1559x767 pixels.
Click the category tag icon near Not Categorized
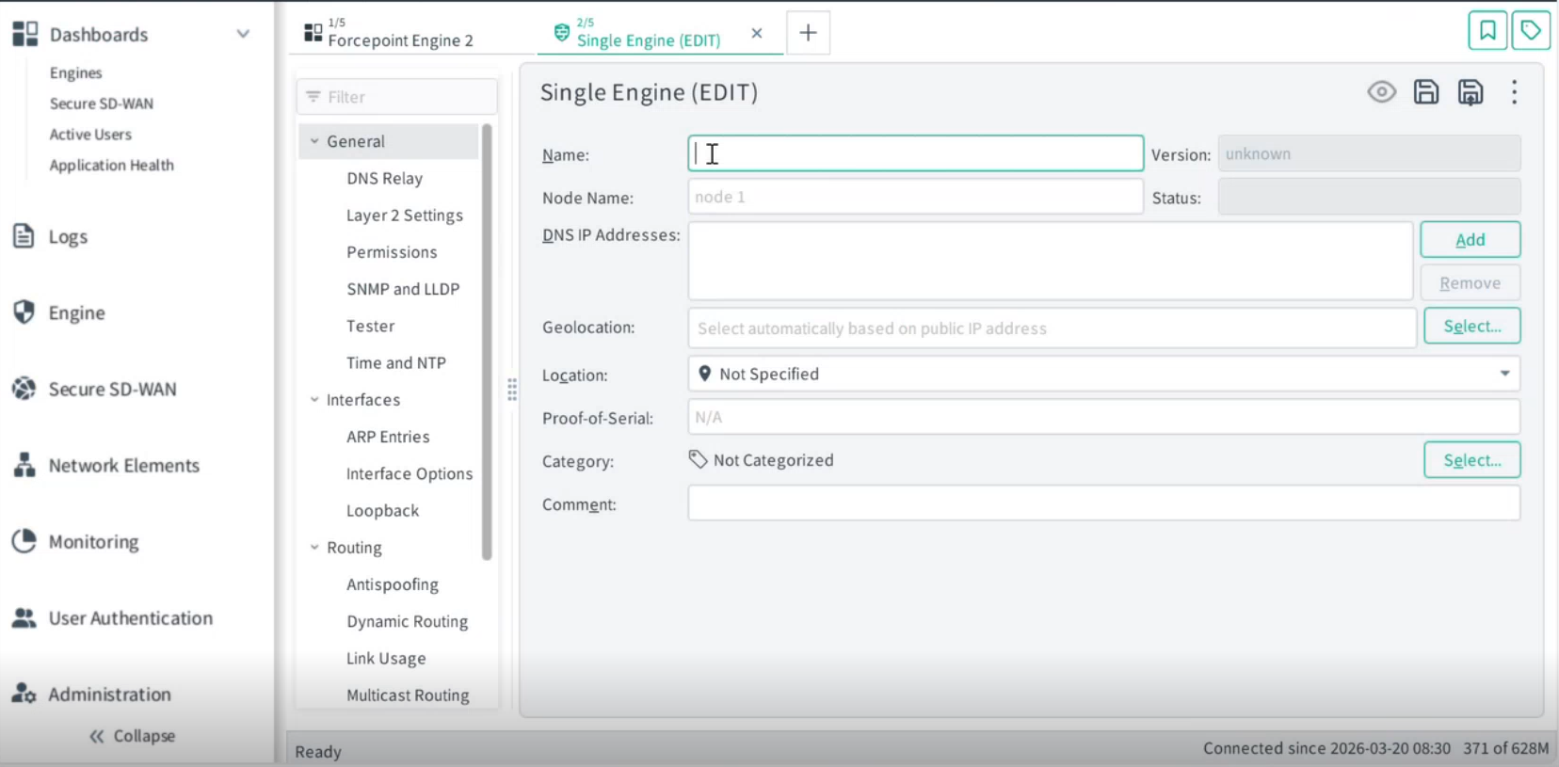[698, 459]
